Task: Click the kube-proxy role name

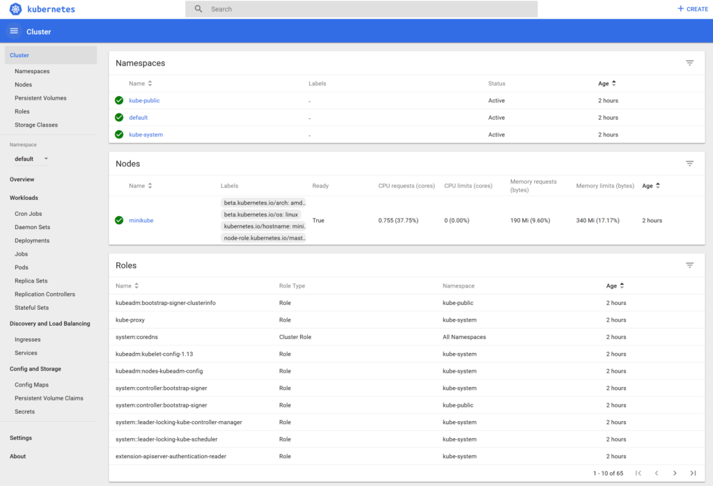Action: [x=130, y=320]
